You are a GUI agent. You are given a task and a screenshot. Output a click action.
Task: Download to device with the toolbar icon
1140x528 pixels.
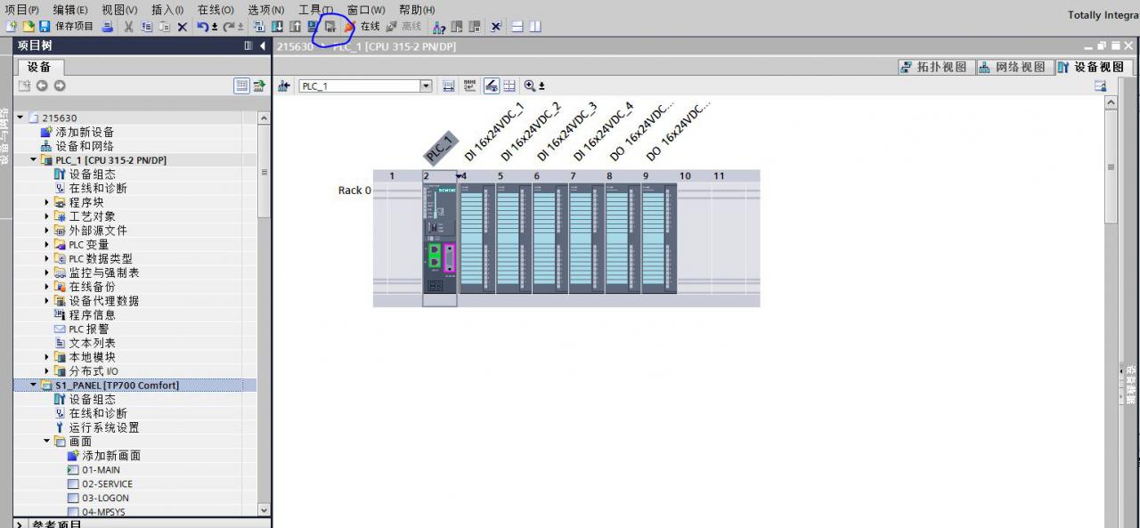click(x=277, y=27)
